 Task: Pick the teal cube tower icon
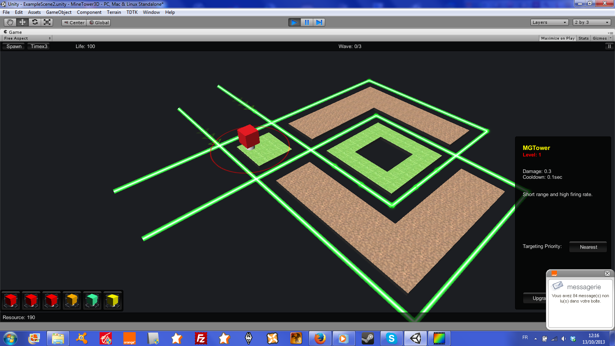[92, 300]
